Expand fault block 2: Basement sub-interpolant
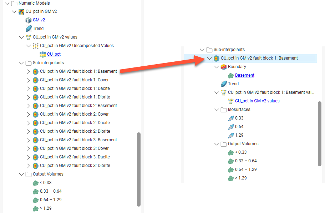325x213 pixels. coord(29,106)
